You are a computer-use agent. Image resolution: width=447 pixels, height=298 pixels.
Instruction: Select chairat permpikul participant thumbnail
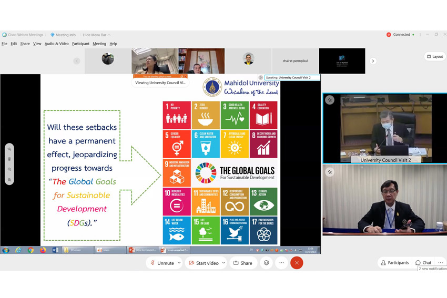tap(295, 61)
